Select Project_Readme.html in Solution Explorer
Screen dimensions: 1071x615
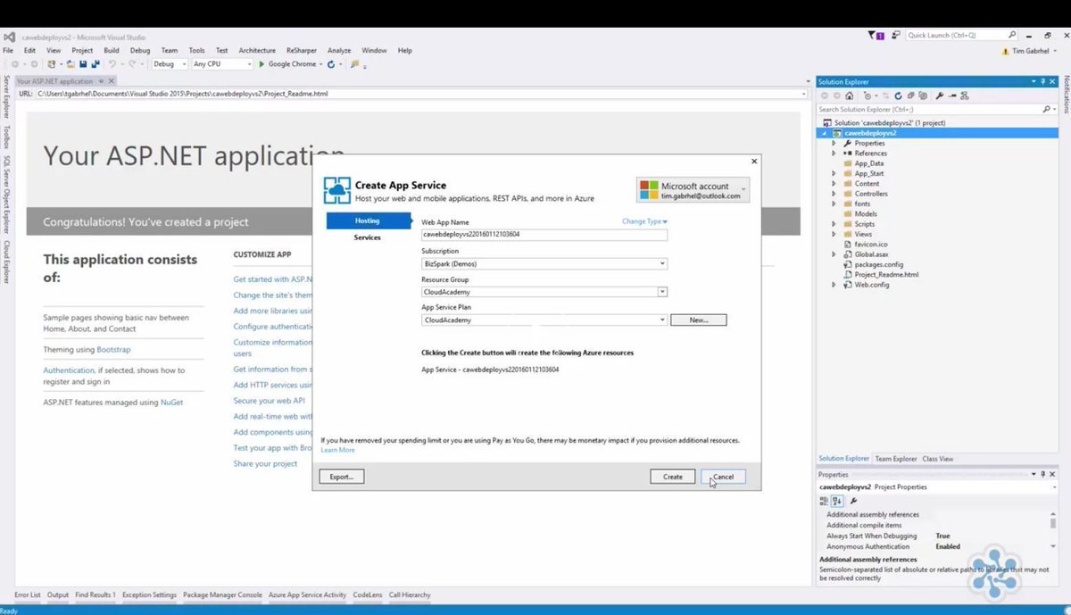point(886,275)
